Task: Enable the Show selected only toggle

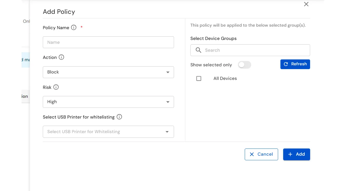Action: point(244,65)
